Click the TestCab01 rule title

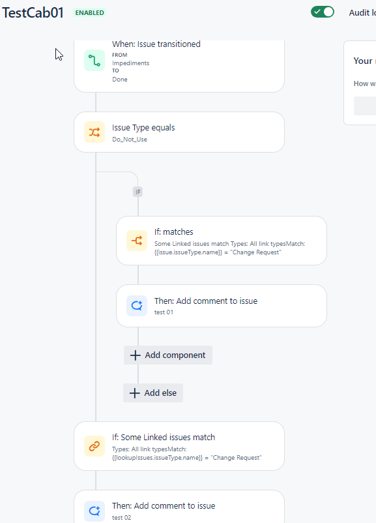(x=33, y=12)
